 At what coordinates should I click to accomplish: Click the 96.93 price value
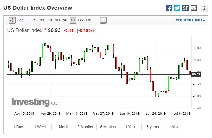coord(54,30)
